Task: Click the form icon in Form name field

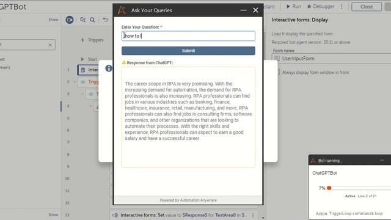Action: (x=277, y=59)
